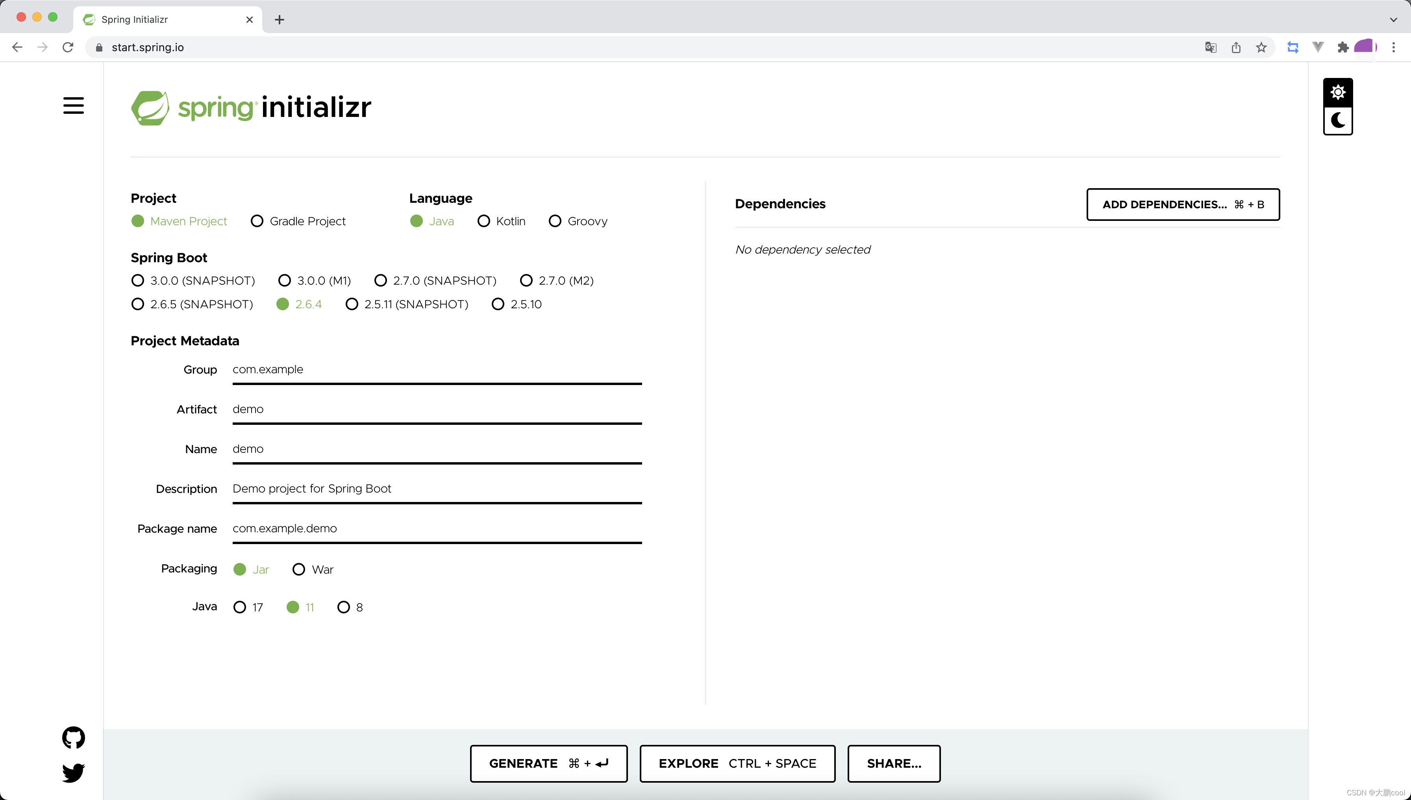The height and width of the screenshot is (800, 1411).
Task: Click the dark mode toggle icon
Action: (x=1338, y=120)
